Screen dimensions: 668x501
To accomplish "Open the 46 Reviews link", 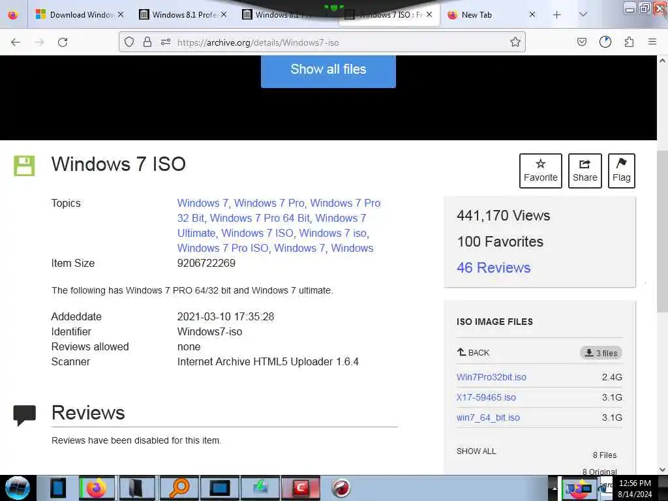I will click(x=493, y=267).
